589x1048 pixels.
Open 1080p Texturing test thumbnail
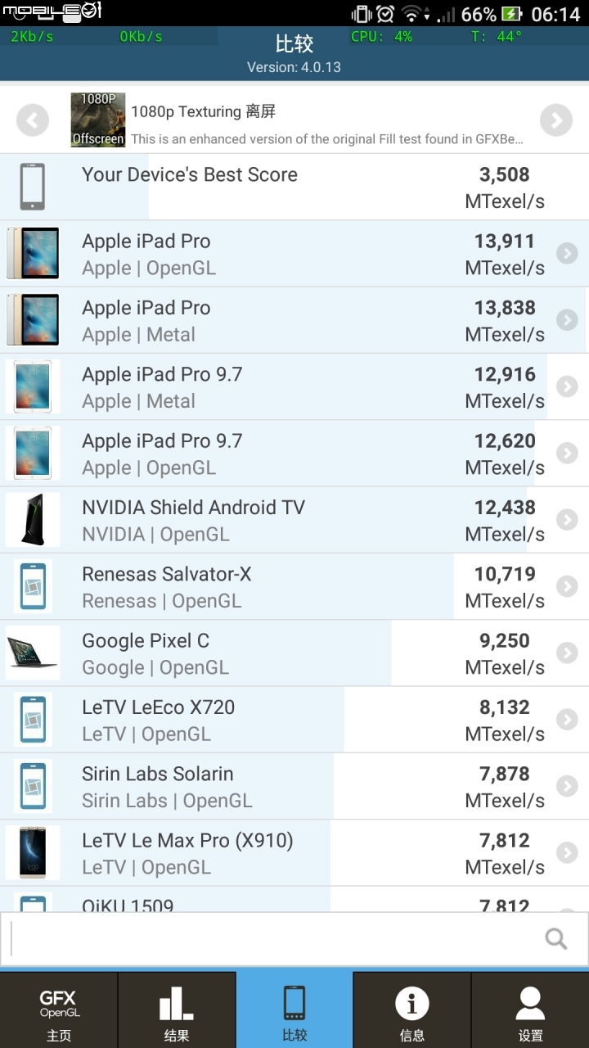pos(98,120)
